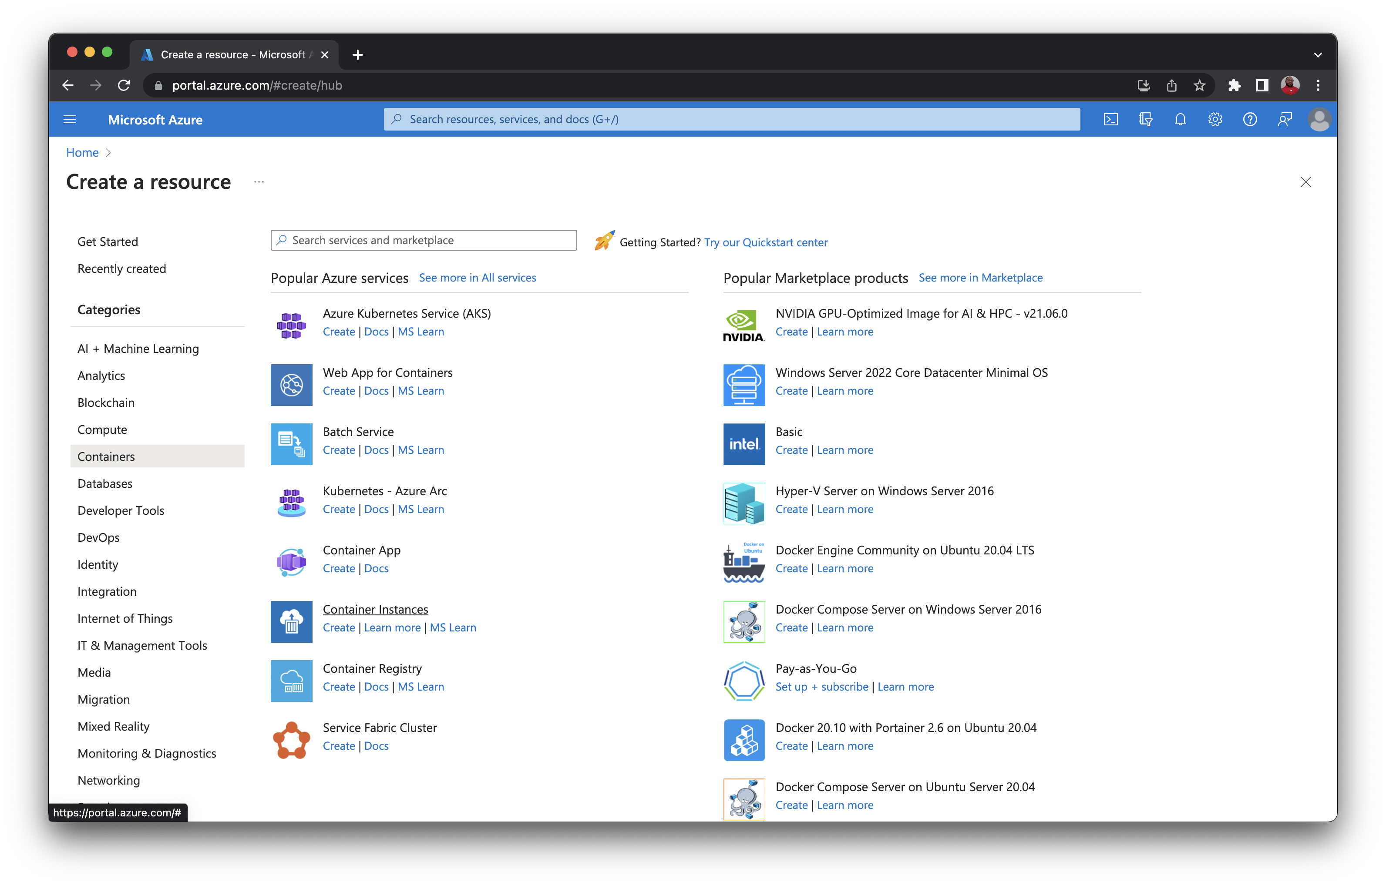1386x886 pixels.
Task: Click the orange Service Fabric Cluster icon
Action: pyautogui.click(x=291, y=739)
